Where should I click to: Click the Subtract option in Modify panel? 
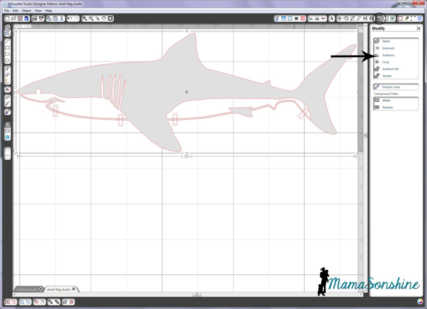click(388, 55)
